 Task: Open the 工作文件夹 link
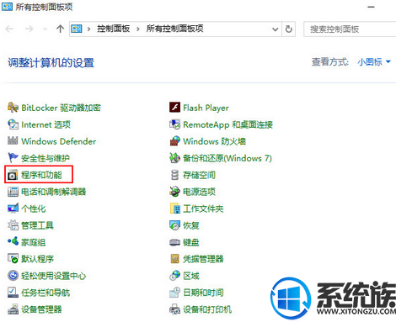[203, 209]
